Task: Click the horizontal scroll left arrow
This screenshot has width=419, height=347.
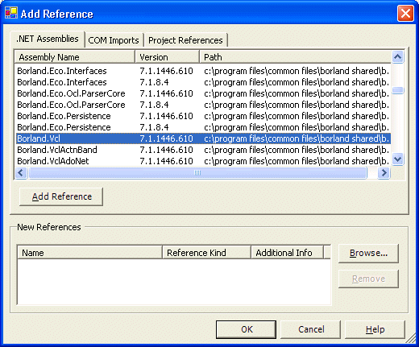Action: [x=21, y=172]
